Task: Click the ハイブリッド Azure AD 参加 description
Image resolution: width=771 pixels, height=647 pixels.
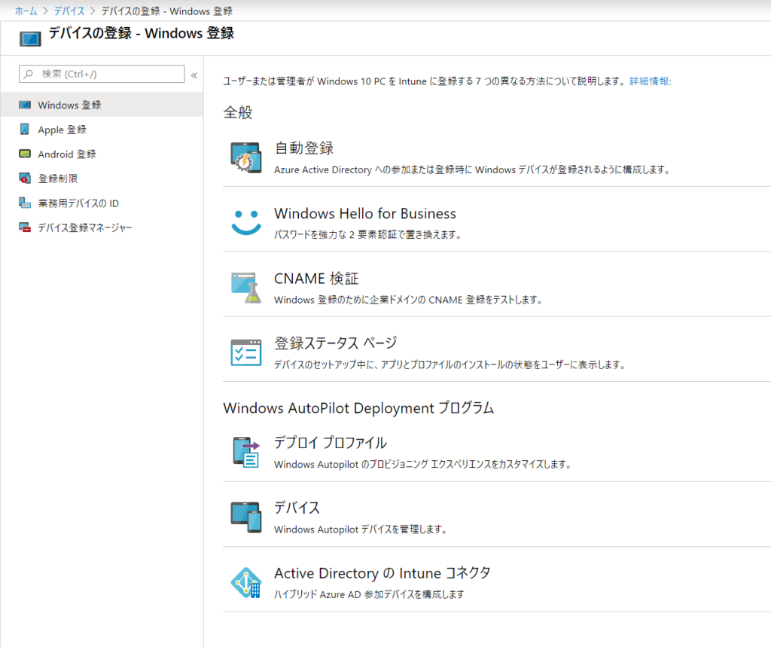Action: coord(369,594)
